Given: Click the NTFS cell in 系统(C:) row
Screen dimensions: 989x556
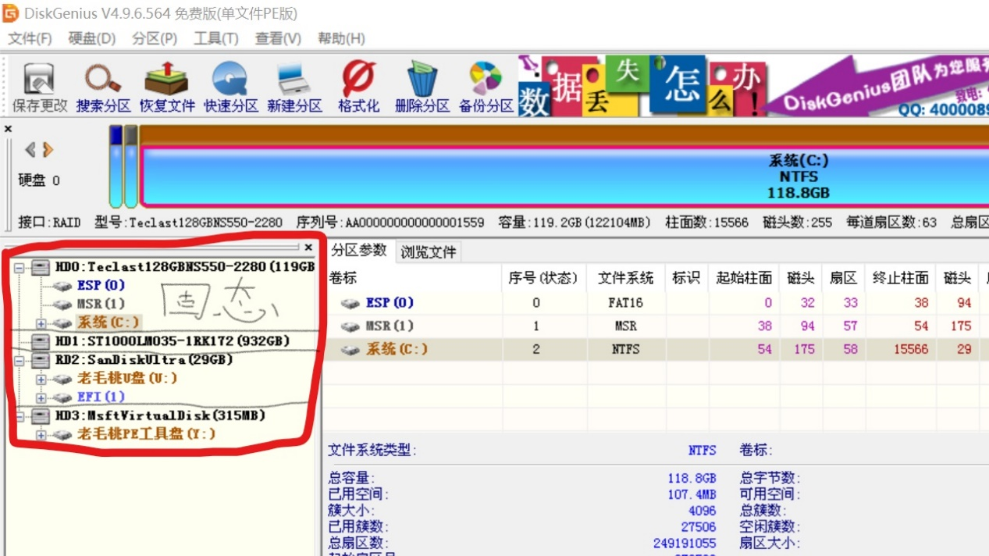Looking at the screenshot, I should [x=625, y=349].
